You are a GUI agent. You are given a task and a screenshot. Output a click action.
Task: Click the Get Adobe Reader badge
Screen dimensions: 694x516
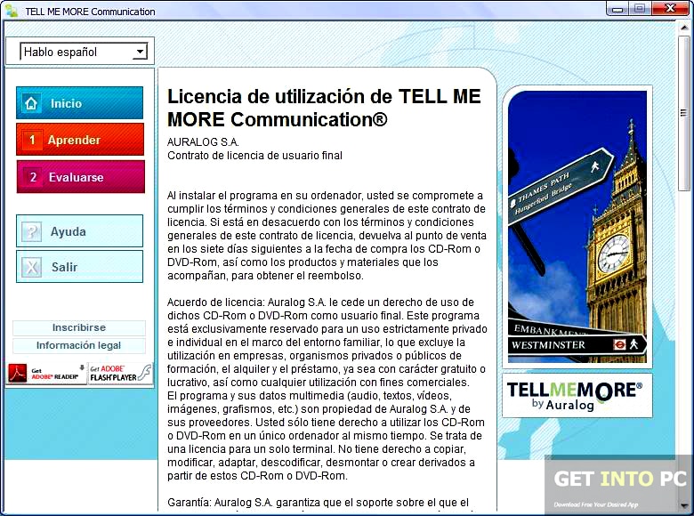tap(46, 374)
